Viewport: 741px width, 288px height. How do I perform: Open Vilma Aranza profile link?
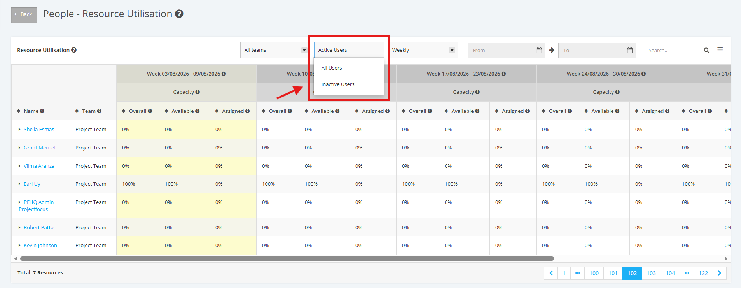pyautogui.click(x=39, y=166)
